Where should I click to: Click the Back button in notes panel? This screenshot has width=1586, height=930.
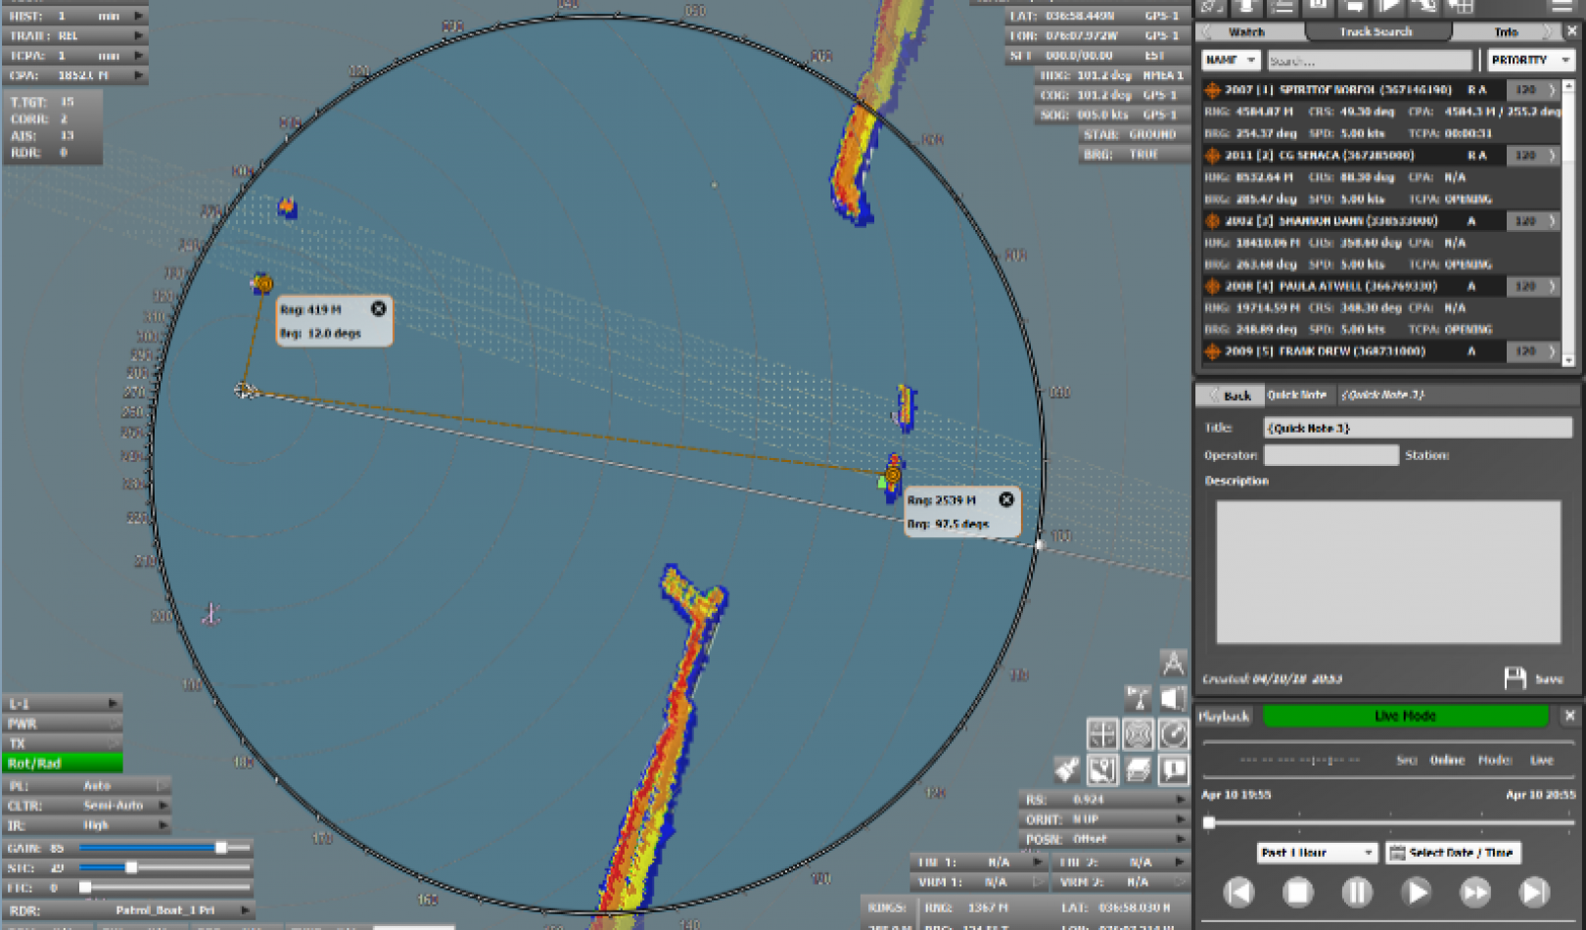click(x=1230, y=395)
